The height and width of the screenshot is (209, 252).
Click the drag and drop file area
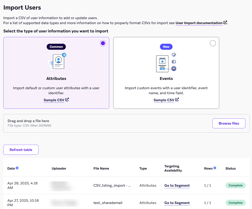[x=101, y=123]
